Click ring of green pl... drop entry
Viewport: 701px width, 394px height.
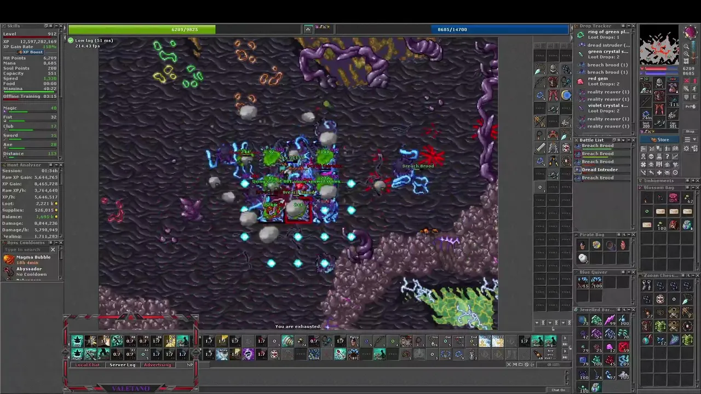[x=602, y=34]
